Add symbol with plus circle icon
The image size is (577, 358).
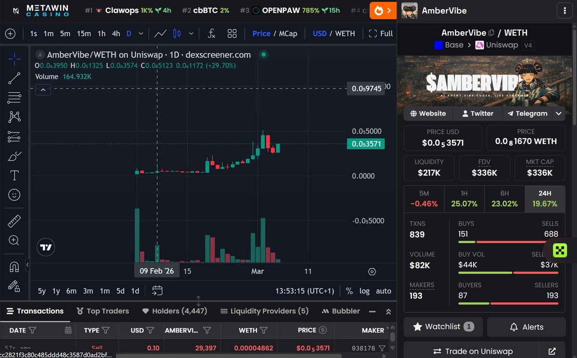[11, 34]
